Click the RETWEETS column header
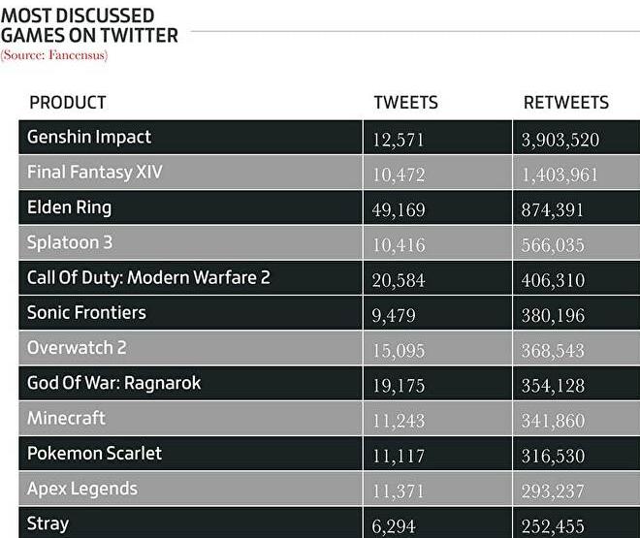The width and height of the screenshot is (640, 538). coord(565,102)
